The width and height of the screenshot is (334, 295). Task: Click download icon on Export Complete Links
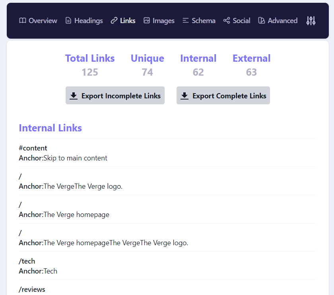pos(184,96)
